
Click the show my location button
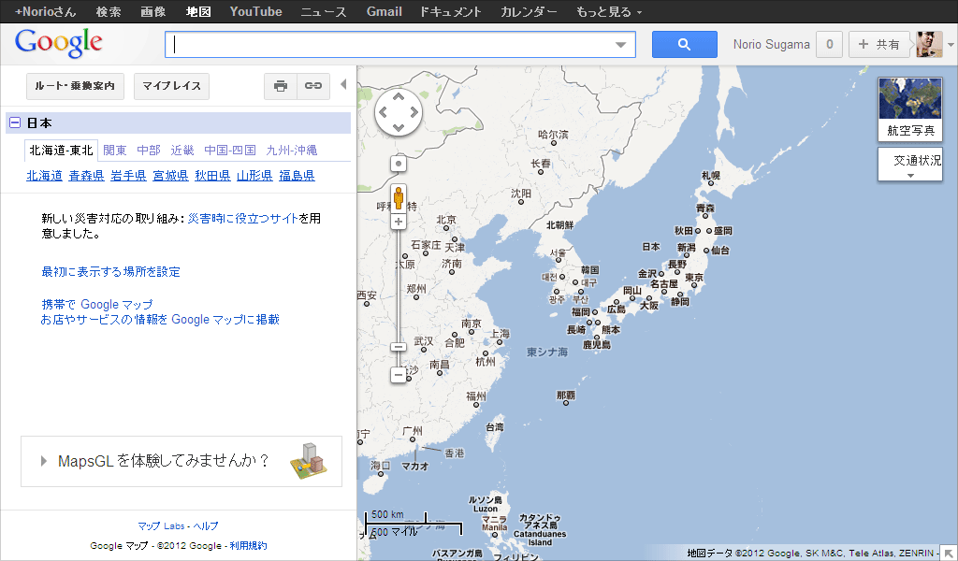(399, 164)
